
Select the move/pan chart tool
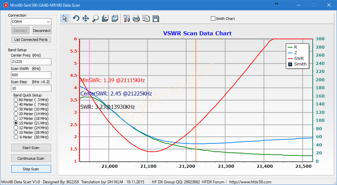pyautogui.click(x=85, y=18)
